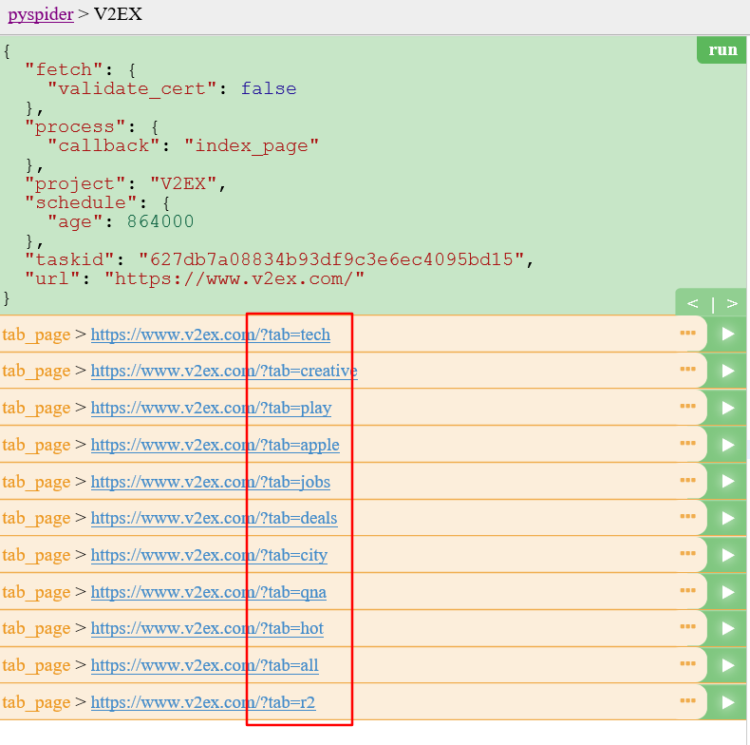The width and height of the screenshot is (750, 745).
Task: Open the pyspider breadcrumb link
Action: tap(41, 14)
